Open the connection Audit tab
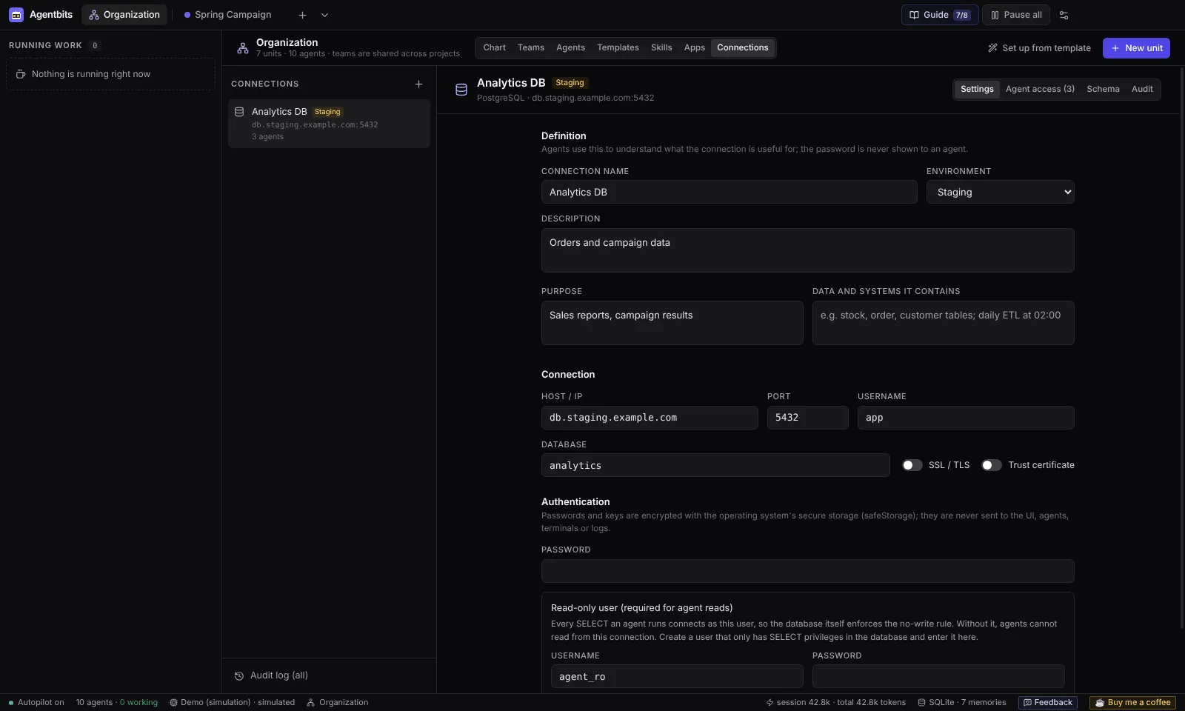 1142,89
